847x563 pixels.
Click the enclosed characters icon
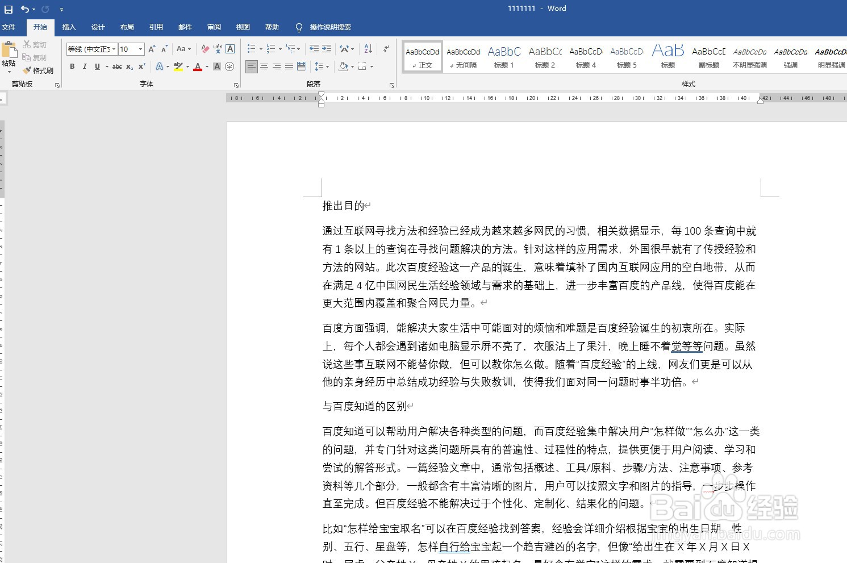(230, 66)
